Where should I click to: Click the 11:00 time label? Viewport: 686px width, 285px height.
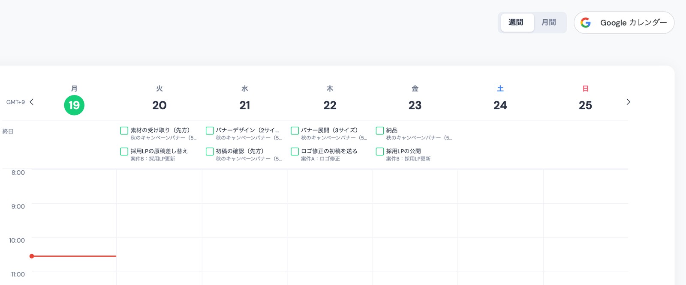[x=18, y=274]
